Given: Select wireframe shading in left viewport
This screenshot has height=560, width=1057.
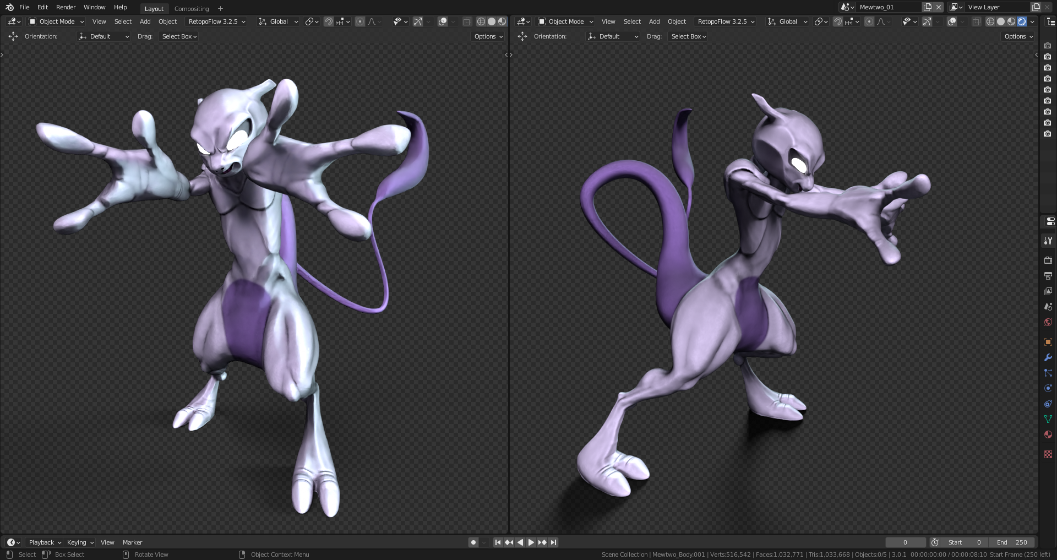Looking at the screenshot, I should pos(481,21).
